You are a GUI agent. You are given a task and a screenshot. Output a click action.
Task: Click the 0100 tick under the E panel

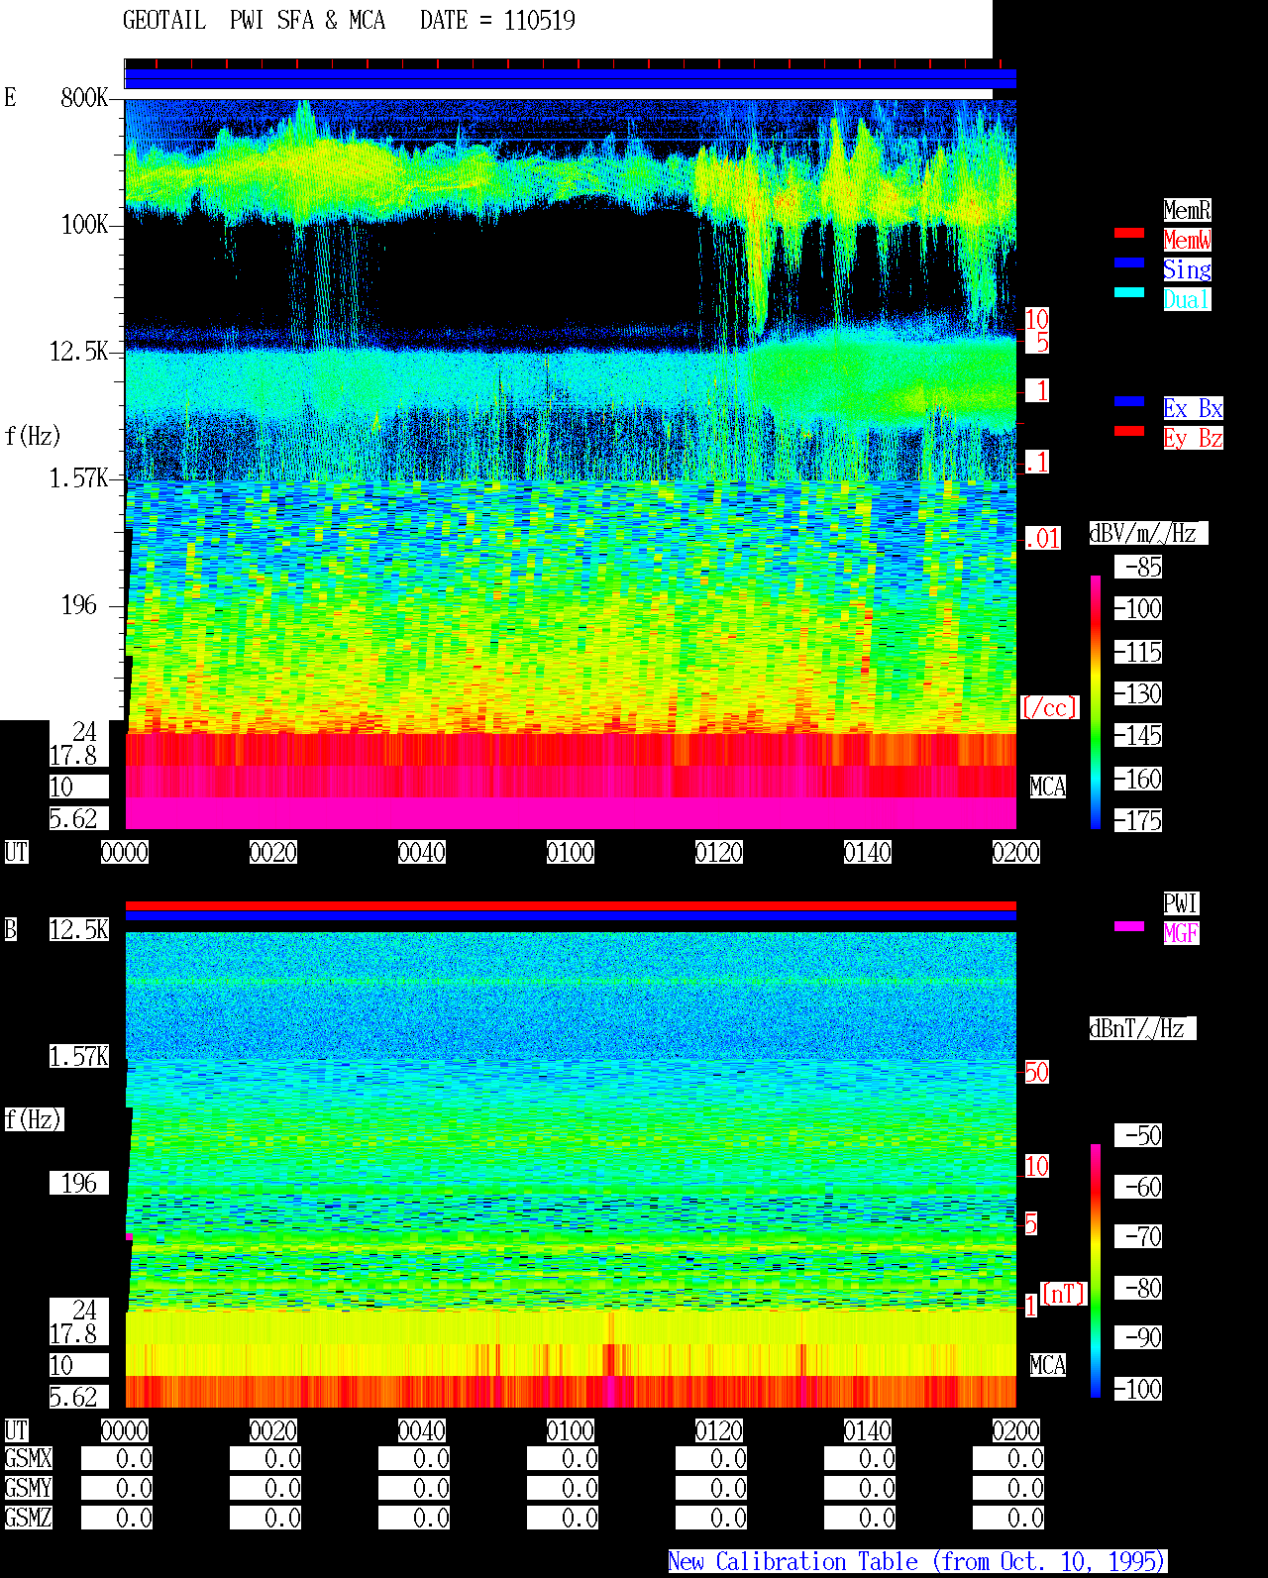(571, 852)
